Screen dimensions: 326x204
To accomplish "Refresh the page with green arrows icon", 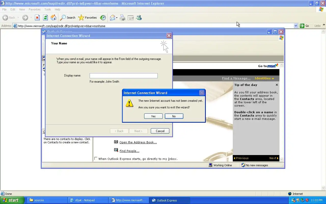I will point(45,18).
